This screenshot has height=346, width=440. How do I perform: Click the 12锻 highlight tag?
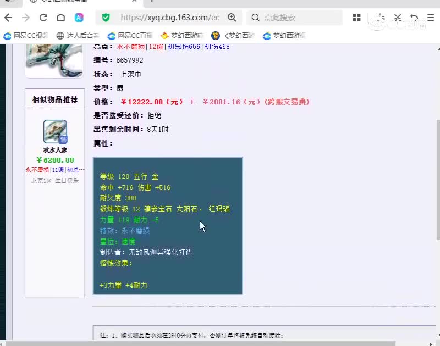pyautogui.click(x=156, y=47)
